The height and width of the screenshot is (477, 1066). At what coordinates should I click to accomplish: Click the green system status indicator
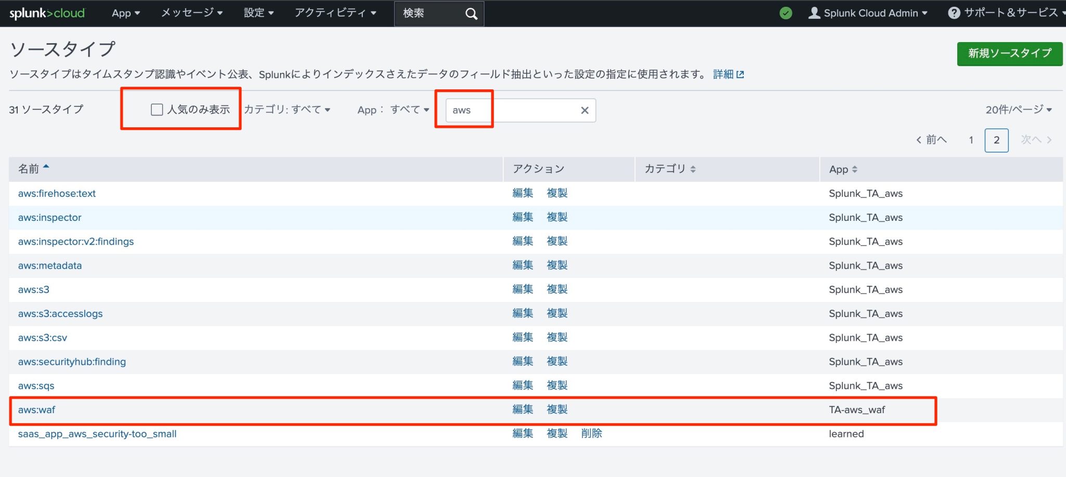(x=785, y=13)
